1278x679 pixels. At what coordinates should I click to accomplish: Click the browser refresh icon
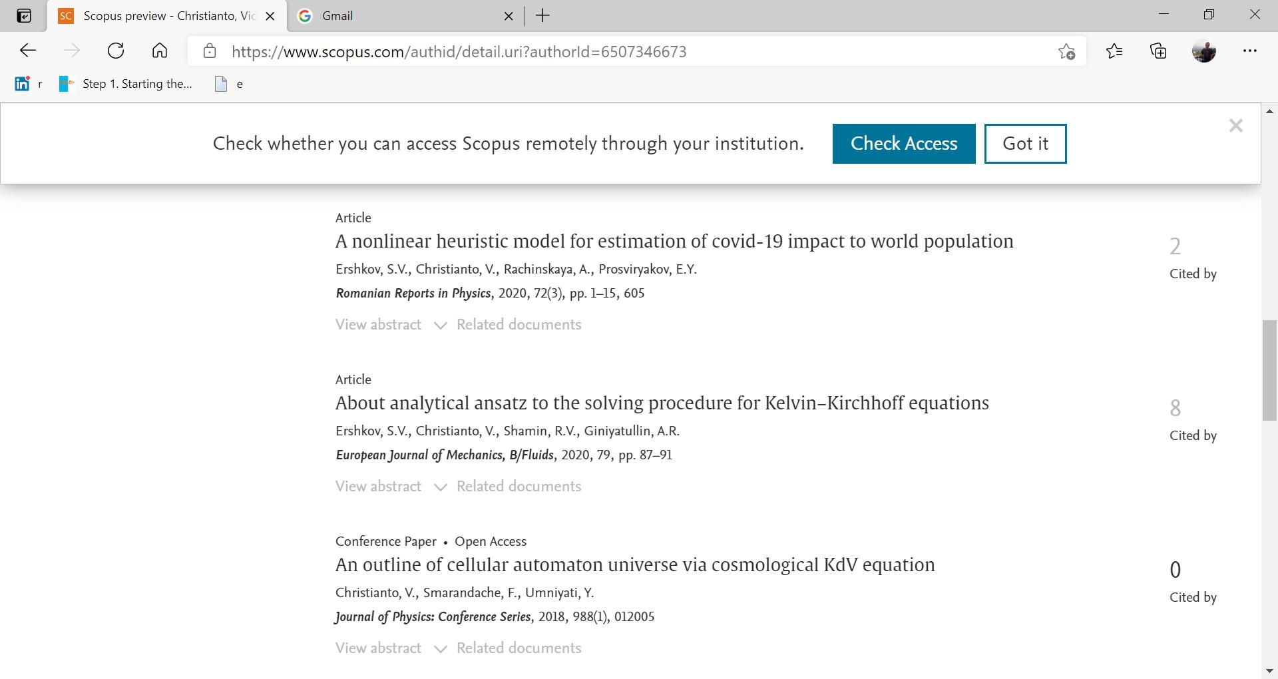click(x=116, y=51)
